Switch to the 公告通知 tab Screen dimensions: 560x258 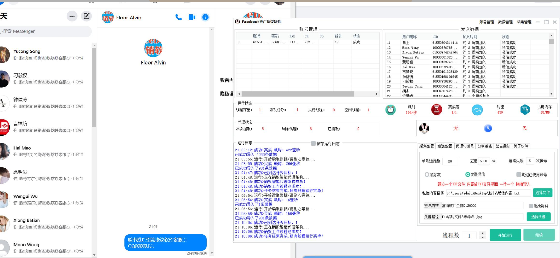point(503,146)
